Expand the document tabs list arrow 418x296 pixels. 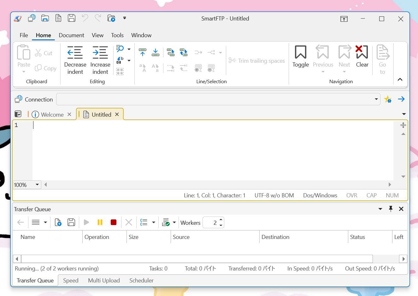[403, 114]
